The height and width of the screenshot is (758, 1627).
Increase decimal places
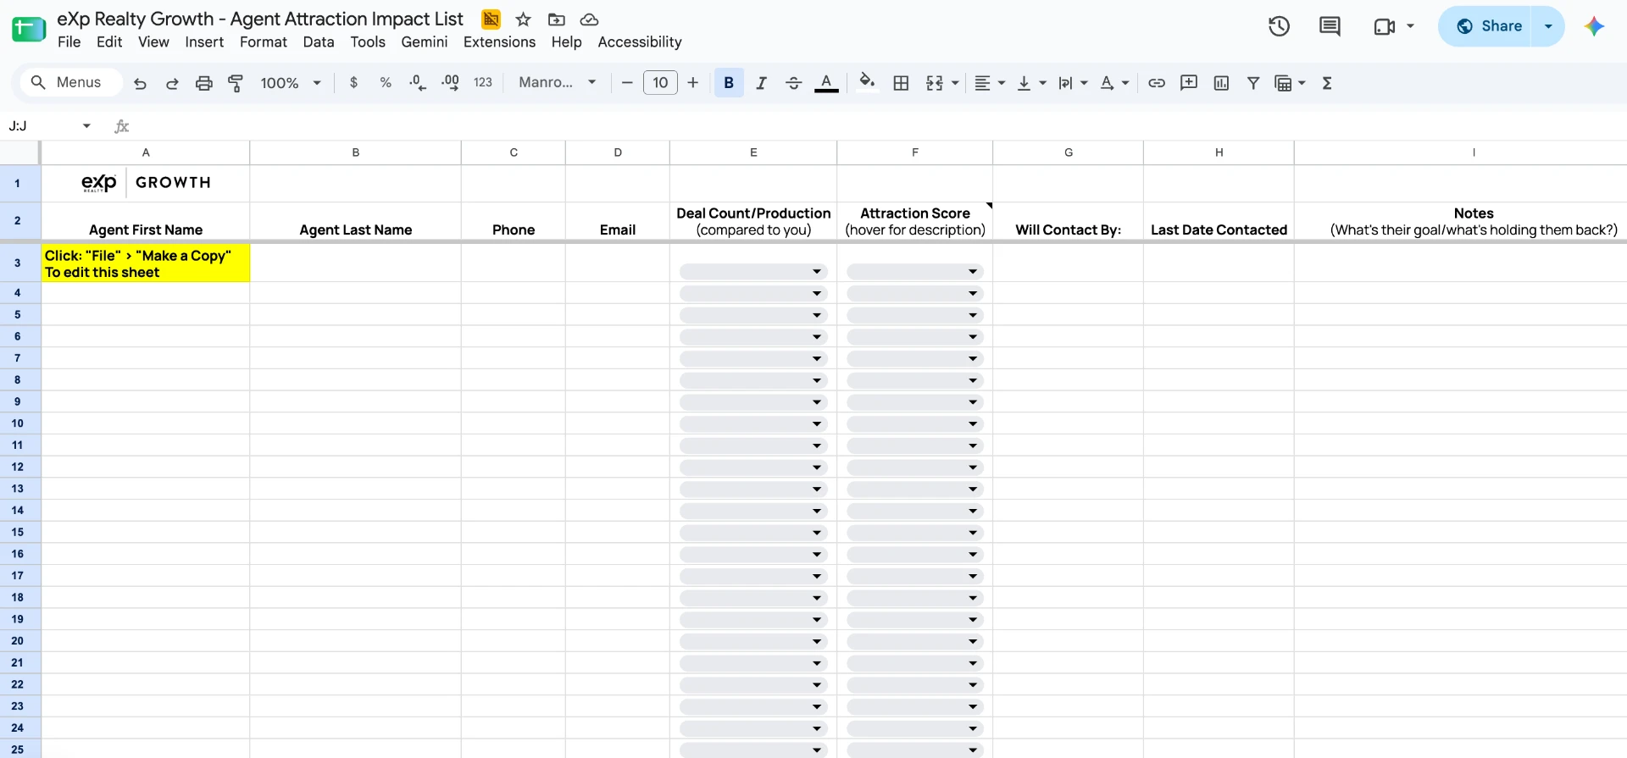[x=450, y=83]
